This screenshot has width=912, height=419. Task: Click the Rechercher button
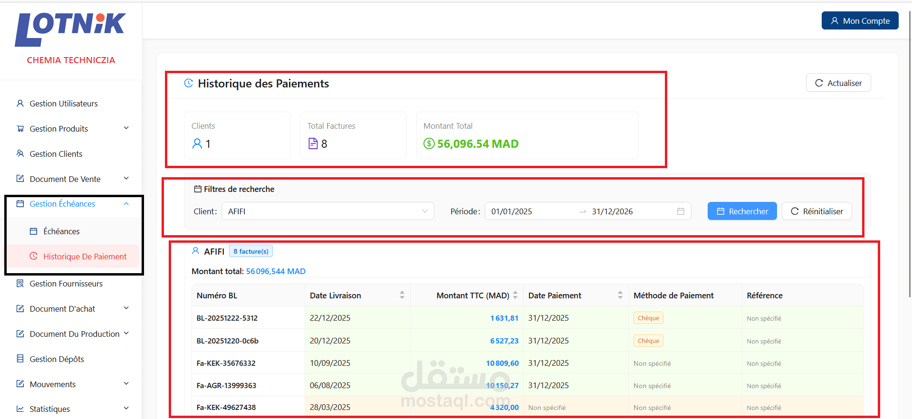[x=742, y=211]
